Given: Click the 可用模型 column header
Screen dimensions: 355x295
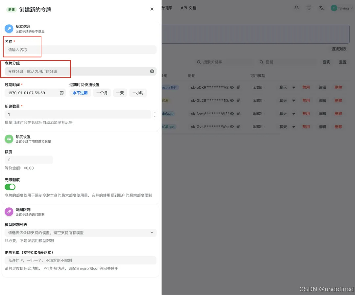Looking at the screenshot, I should tap(258, 76).
